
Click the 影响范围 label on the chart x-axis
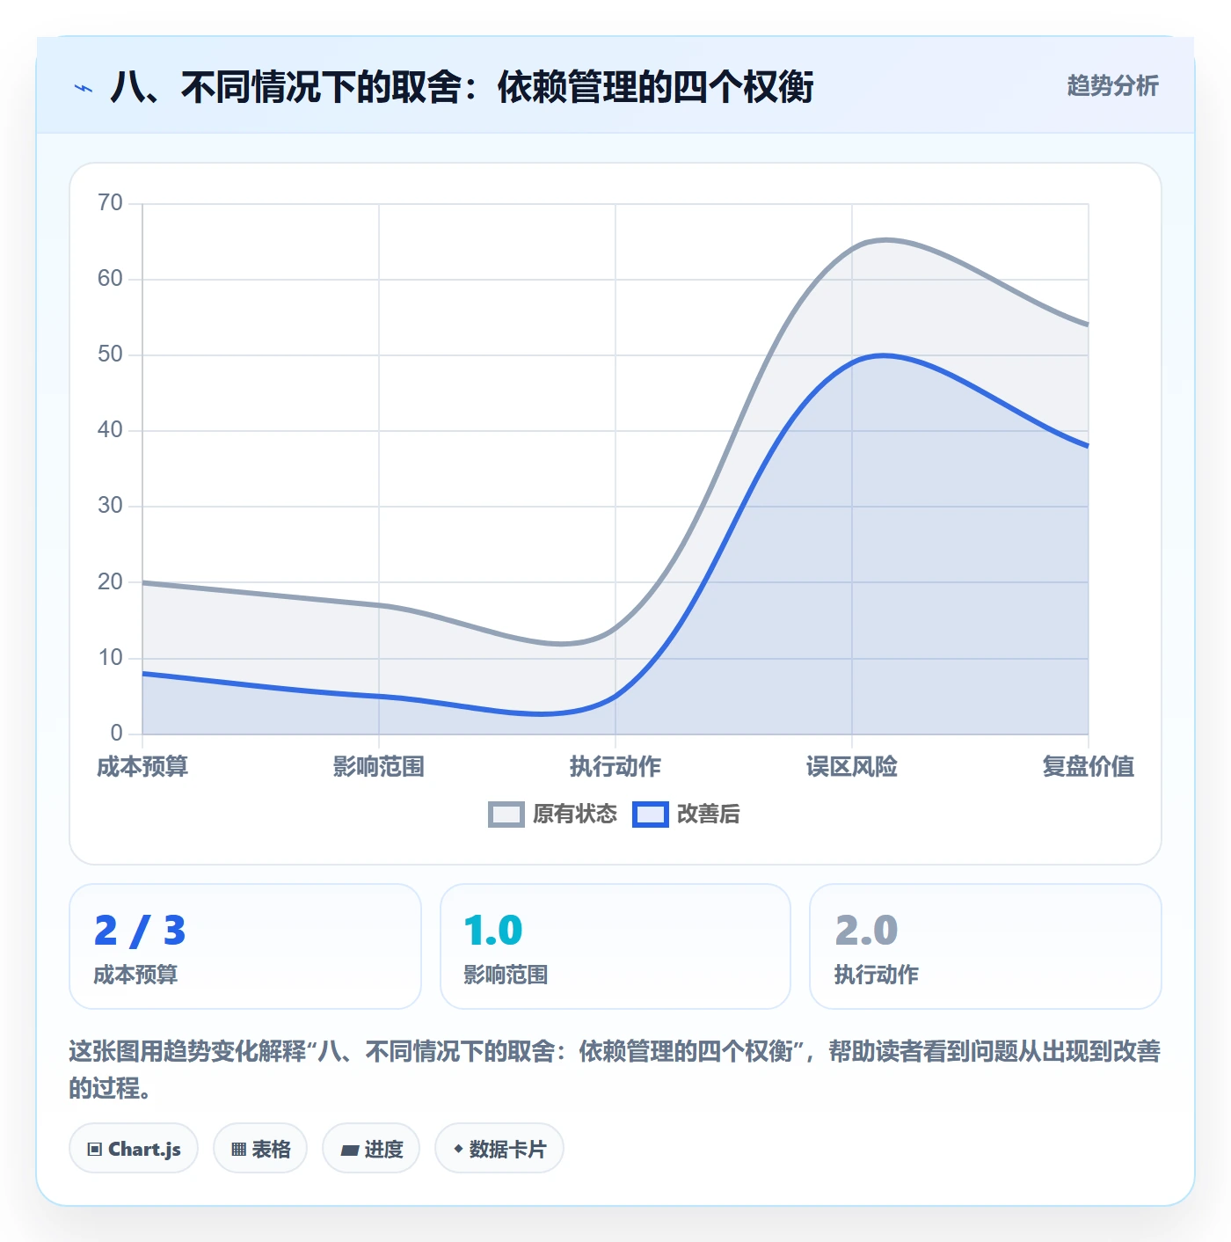[x=379, y=767]
